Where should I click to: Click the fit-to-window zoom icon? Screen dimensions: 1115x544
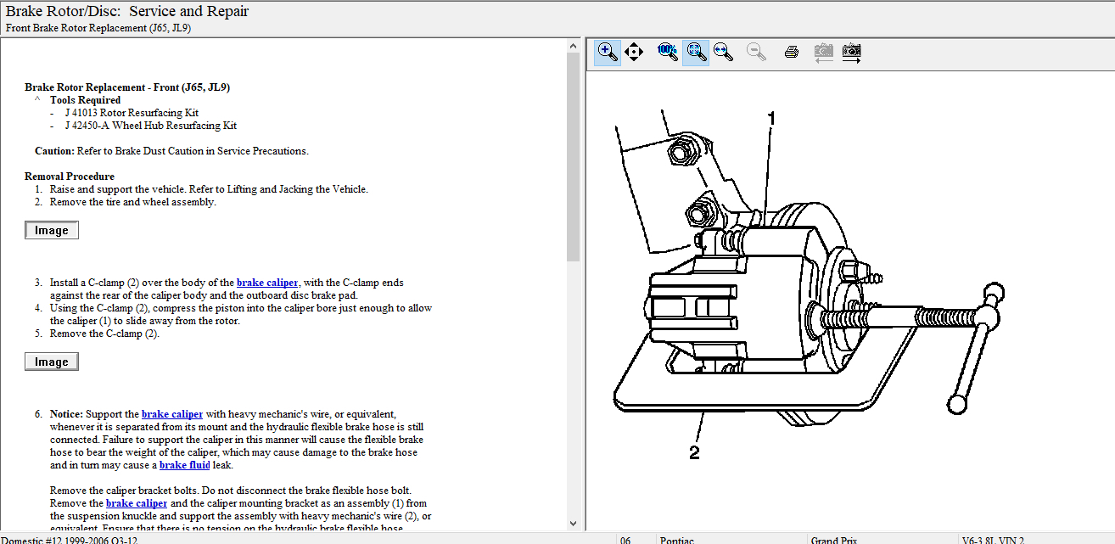[696, 52]
